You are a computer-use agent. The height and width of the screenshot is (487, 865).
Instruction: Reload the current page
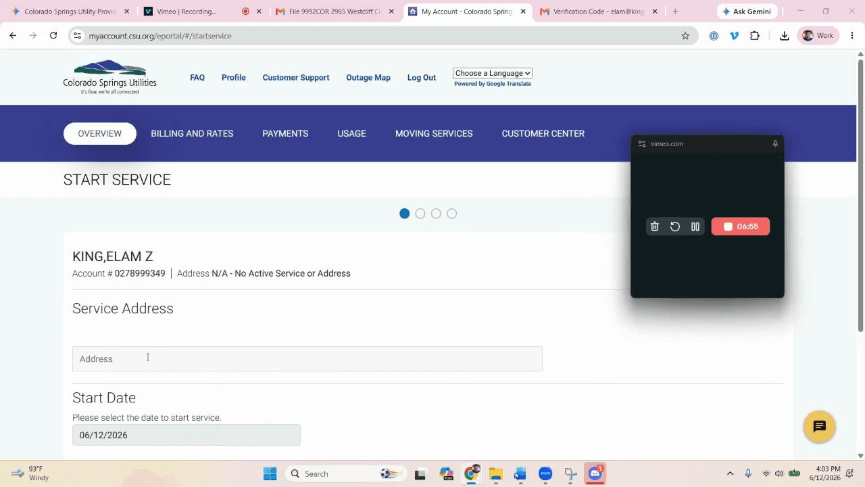click(x=53, y=36)
